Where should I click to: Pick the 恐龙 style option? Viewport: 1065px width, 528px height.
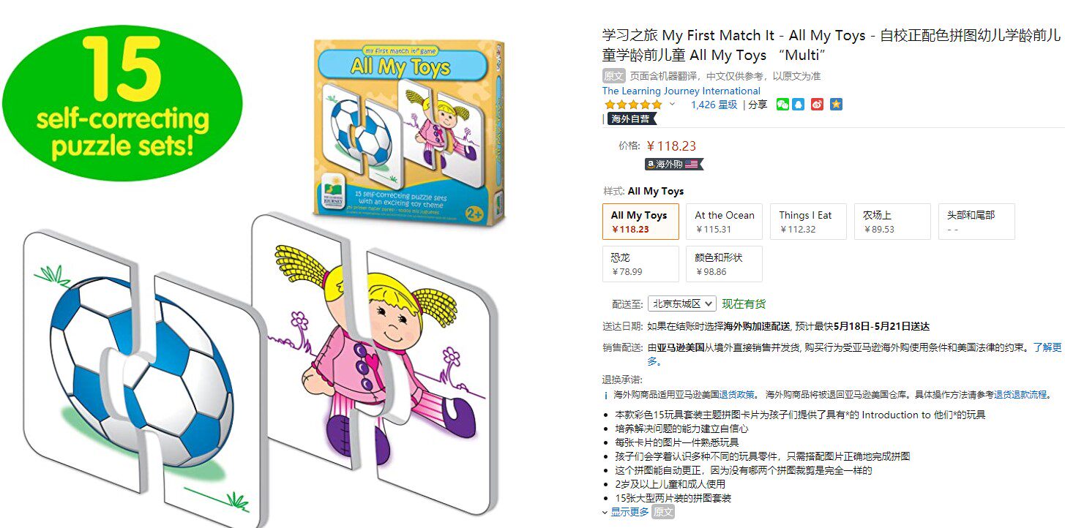point(640,264)
